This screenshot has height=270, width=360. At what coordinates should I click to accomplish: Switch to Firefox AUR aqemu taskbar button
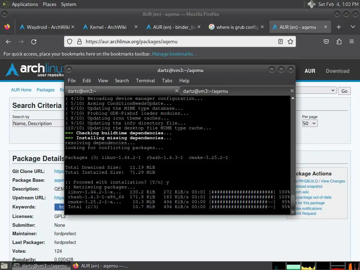tap(101, 266)
